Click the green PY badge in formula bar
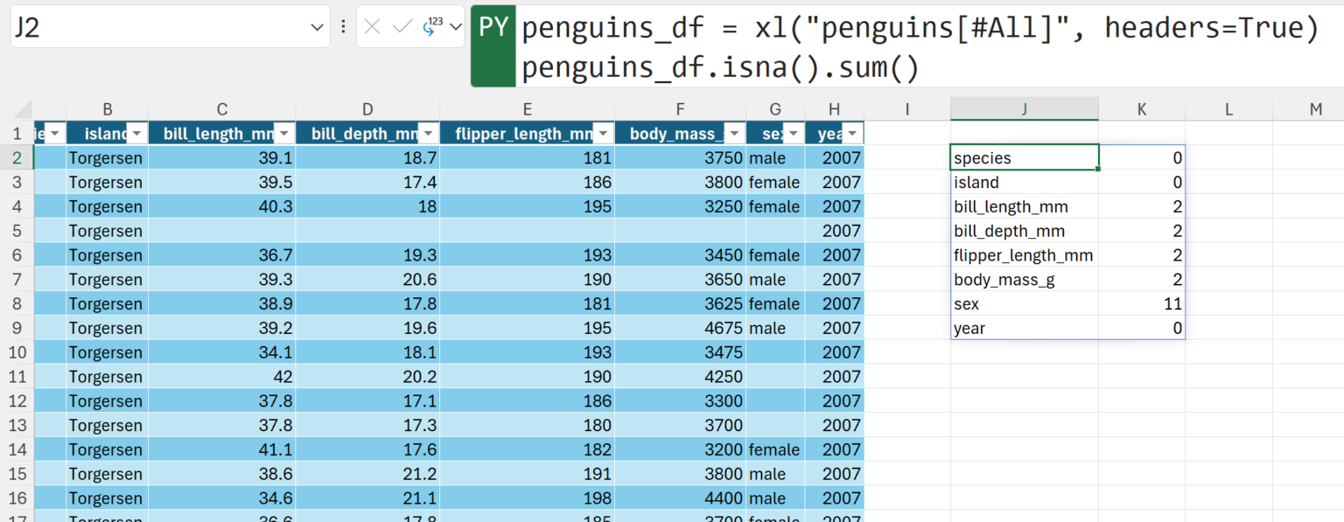This screenshot has height=522, width=1344. [493, 27]
